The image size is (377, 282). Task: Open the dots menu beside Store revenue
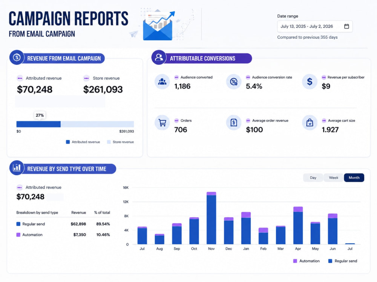click(86, 78)
